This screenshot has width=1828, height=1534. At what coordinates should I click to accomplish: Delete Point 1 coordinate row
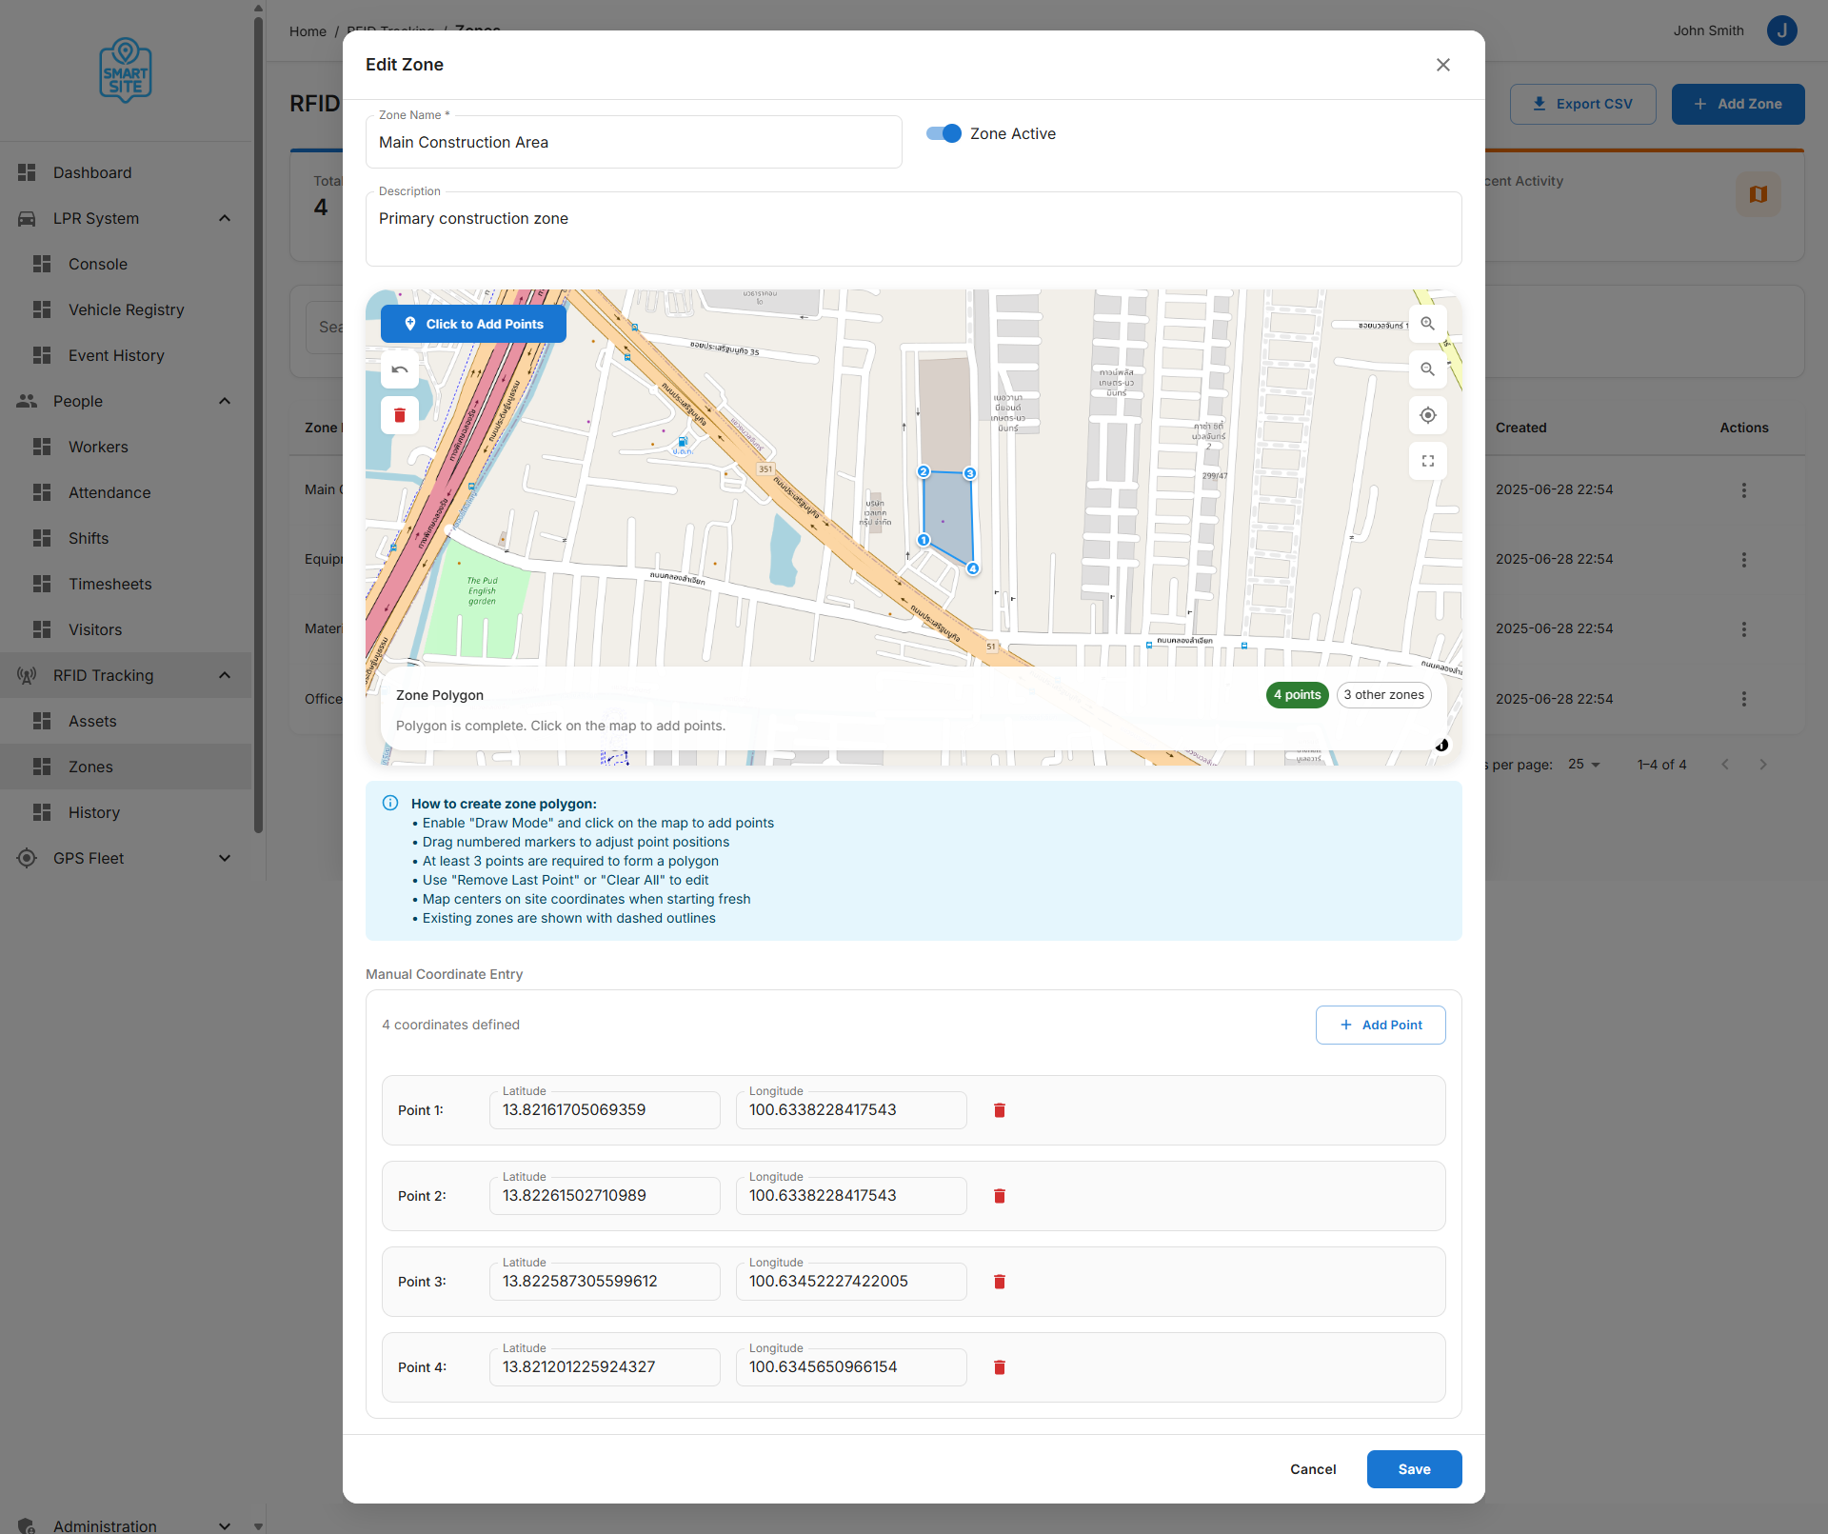click(x=1000, y=1110)
